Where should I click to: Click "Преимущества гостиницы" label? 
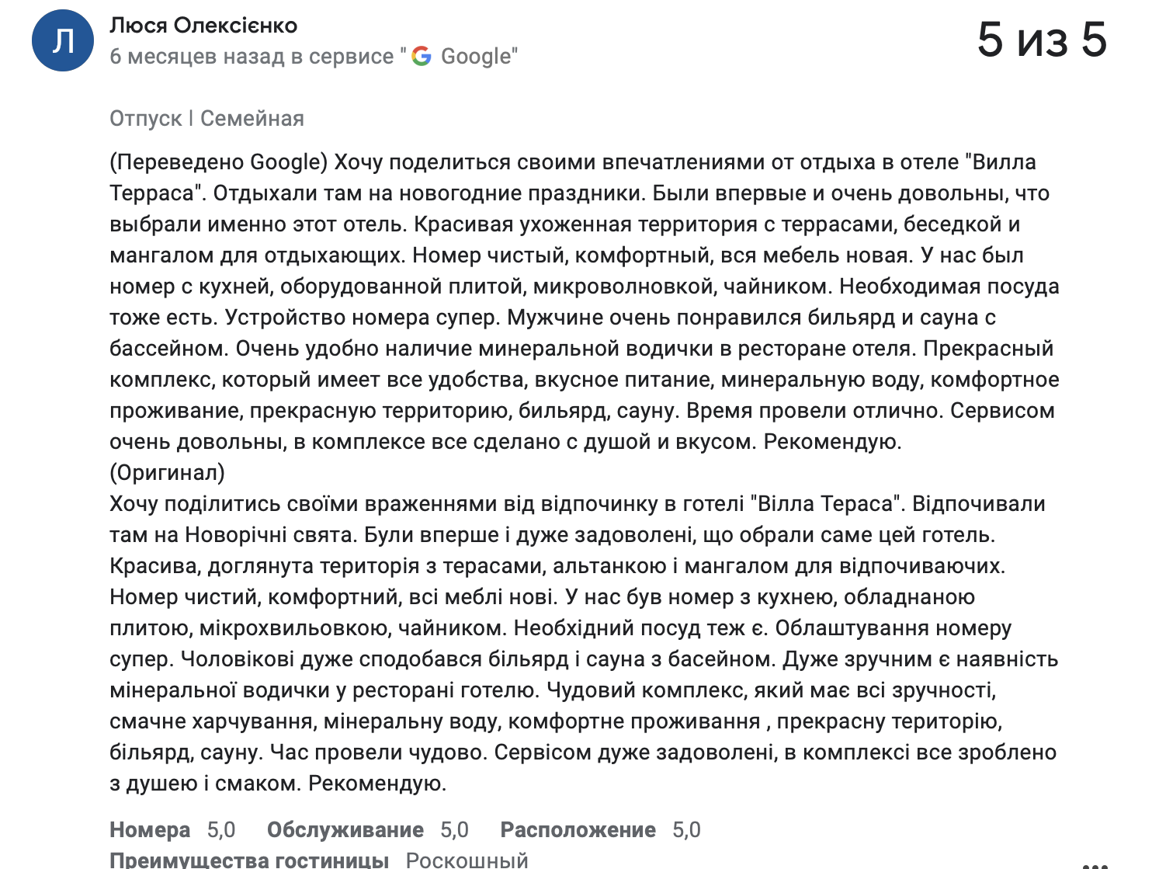point(249,860)
